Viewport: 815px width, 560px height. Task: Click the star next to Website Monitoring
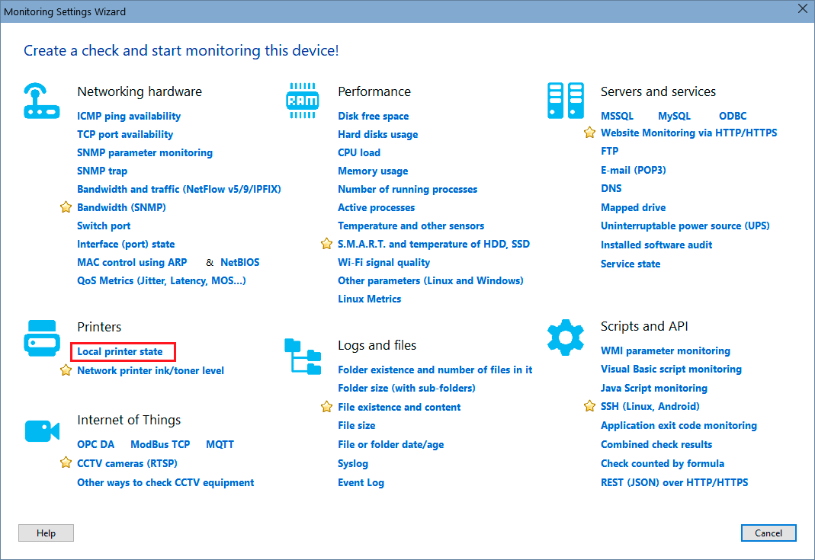[x=589, y=133]
